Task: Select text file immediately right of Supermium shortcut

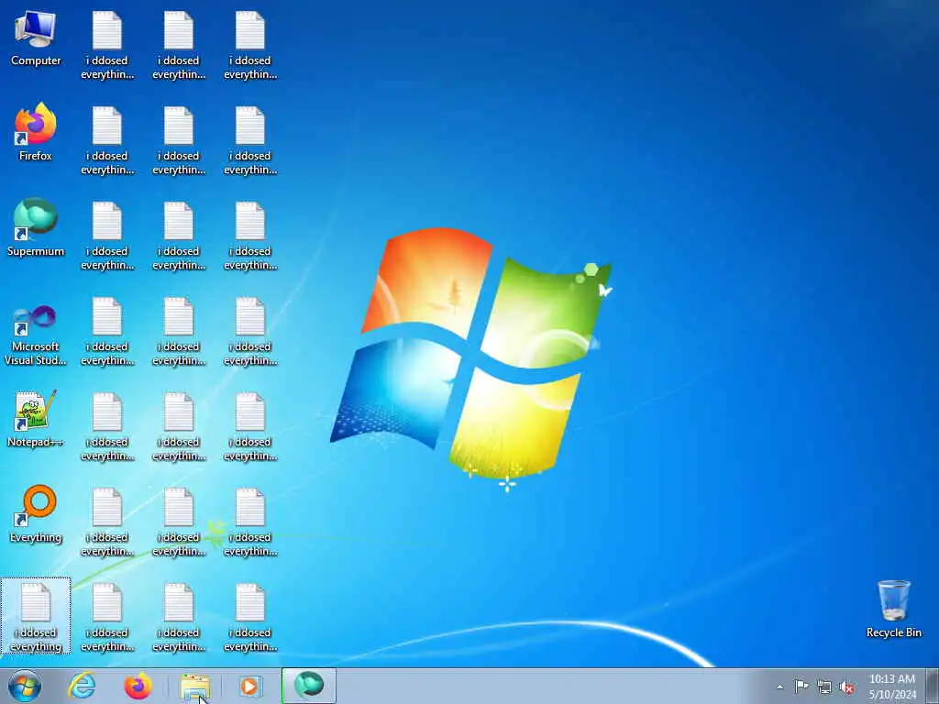Action: pyautogui.click(x=107, y=236)
